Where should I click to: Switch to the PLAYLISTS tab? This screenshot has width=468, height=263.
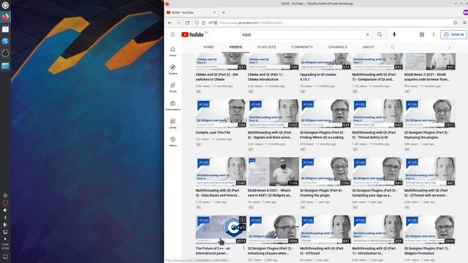266,47
